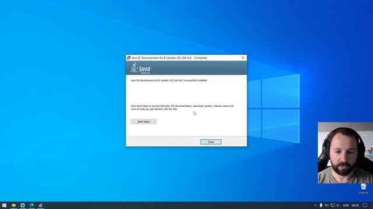The height and width of the screenshot is (209, 373).
Task: Click Close at the bottom of Java installer
Action: pos(211,142)
